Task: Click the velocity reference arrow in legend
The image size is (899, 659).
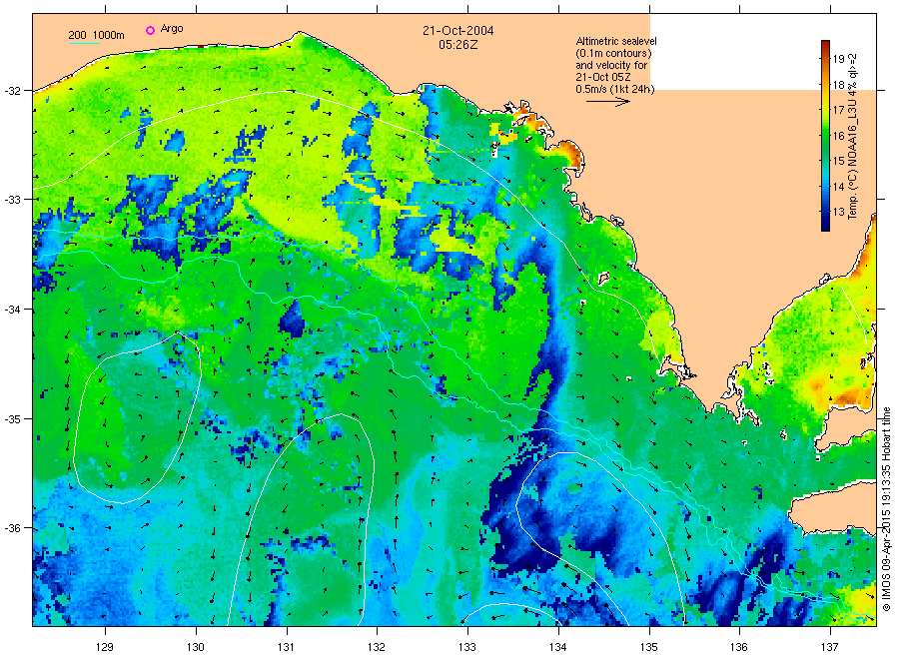Action: click(x=607, y=102)
